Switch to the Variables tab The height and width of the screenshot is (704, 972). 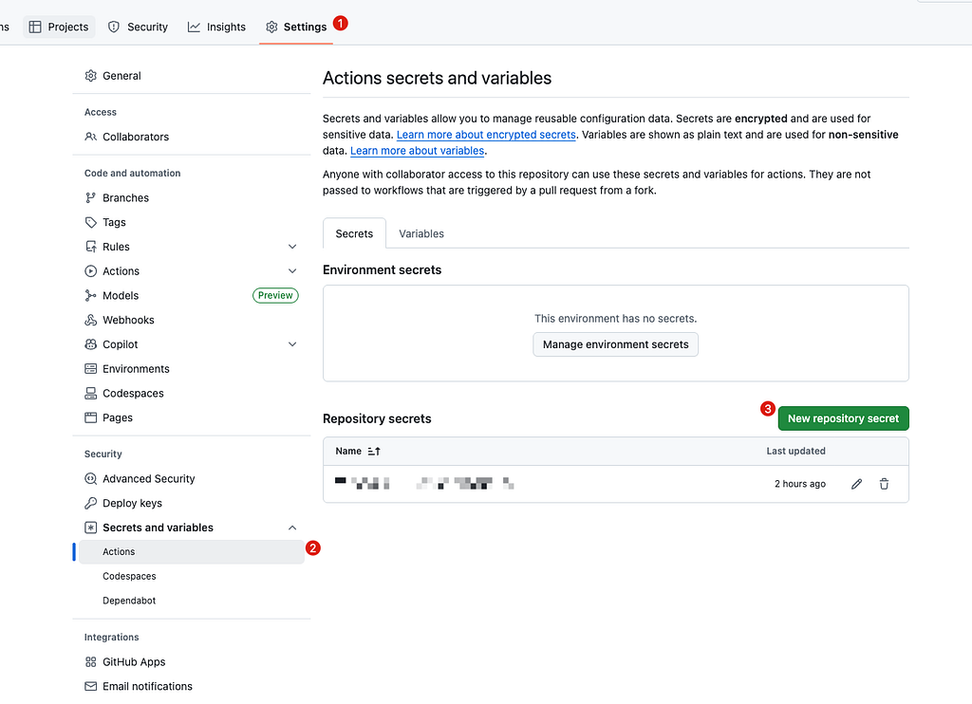[421, 233]
